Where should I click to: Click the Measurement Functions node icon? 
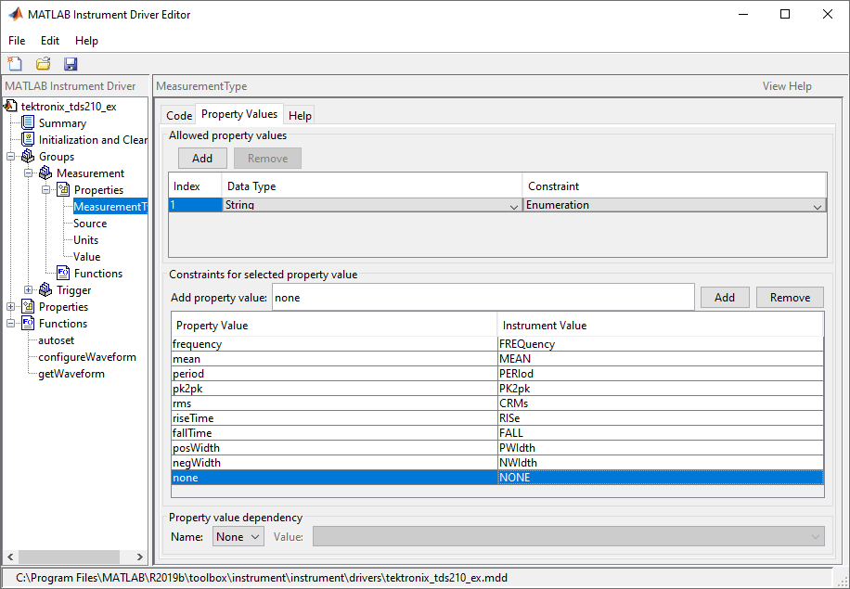[63, 274]
